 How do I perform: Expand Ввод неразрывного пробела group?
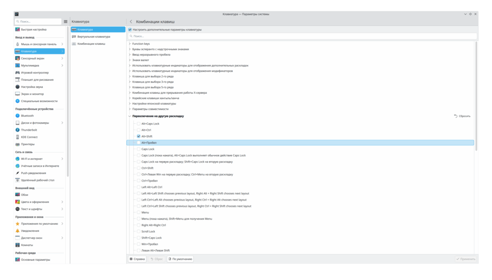(x=130, y=55)
